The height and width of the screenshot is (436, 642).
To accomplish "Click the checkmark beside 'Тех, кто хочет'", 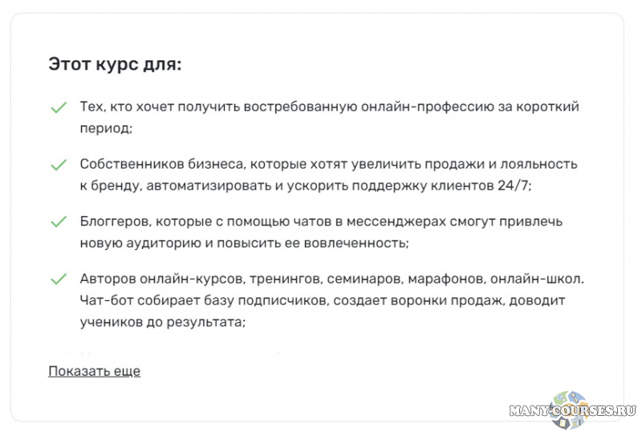I will (x=58, y=108).
